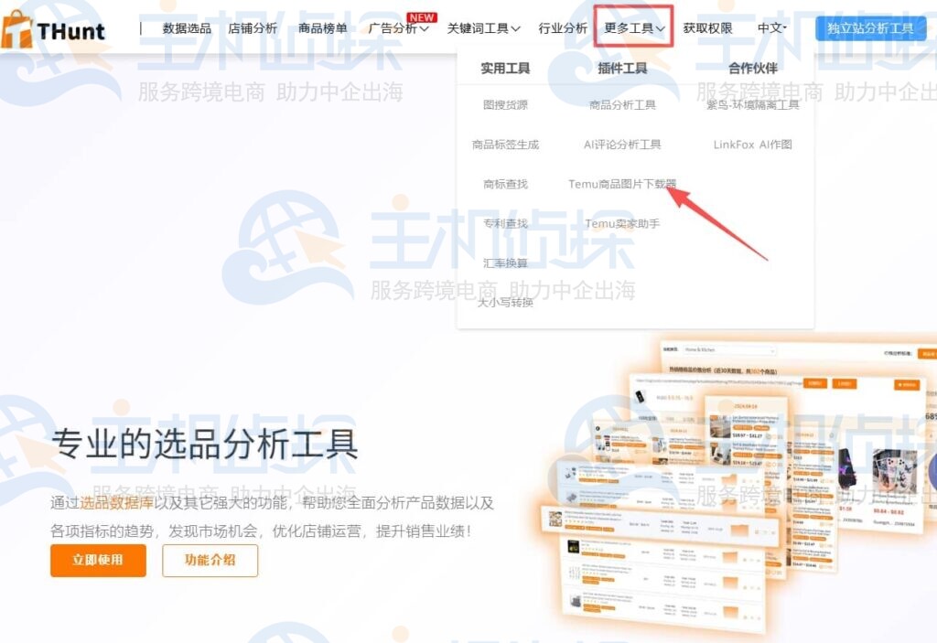
Task: Switch to the 店铺分析 menu item
Action: (253, 28)
